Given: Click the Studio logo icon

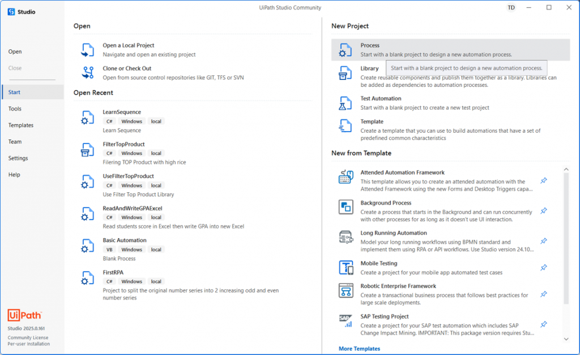Looking at the screenshot, I should 11,12.
